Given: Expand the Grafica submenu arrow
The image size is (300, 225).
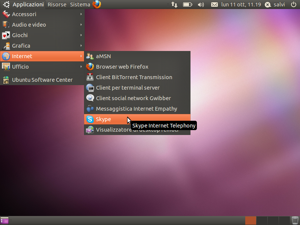Looking at the screenshot, I should click(x=81, y=46).
